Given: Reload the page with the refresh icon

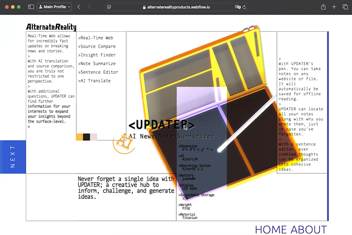Looking at the screenshot, I should click(244, 7).
